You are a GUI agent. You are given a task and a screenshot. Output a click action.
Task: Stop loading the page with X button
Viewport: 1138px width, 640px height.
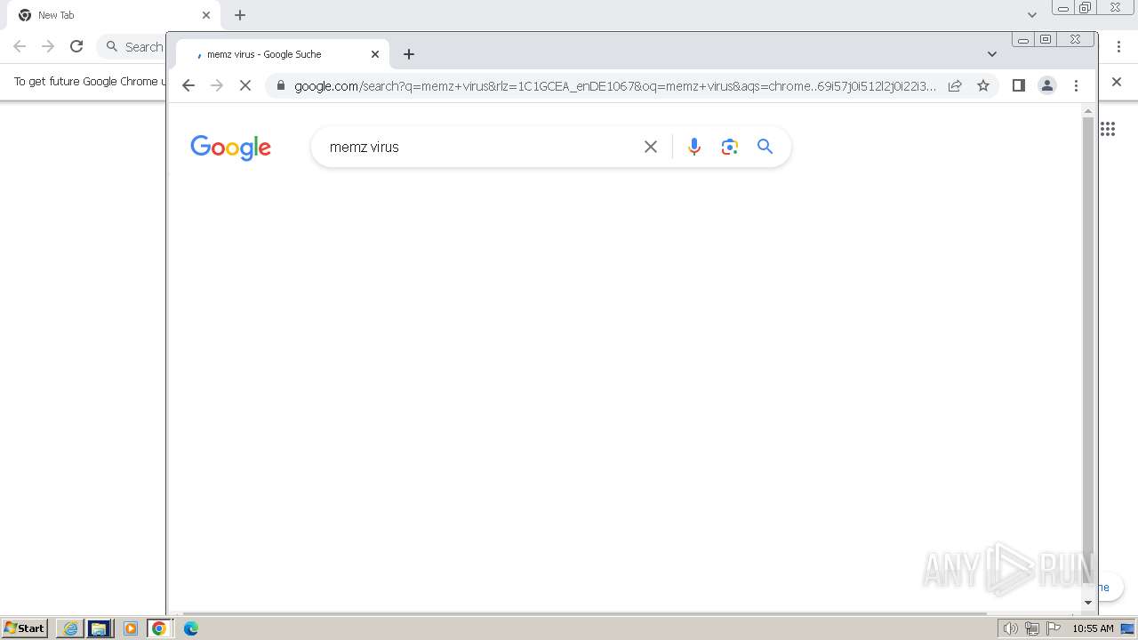[x=245, y=85]
